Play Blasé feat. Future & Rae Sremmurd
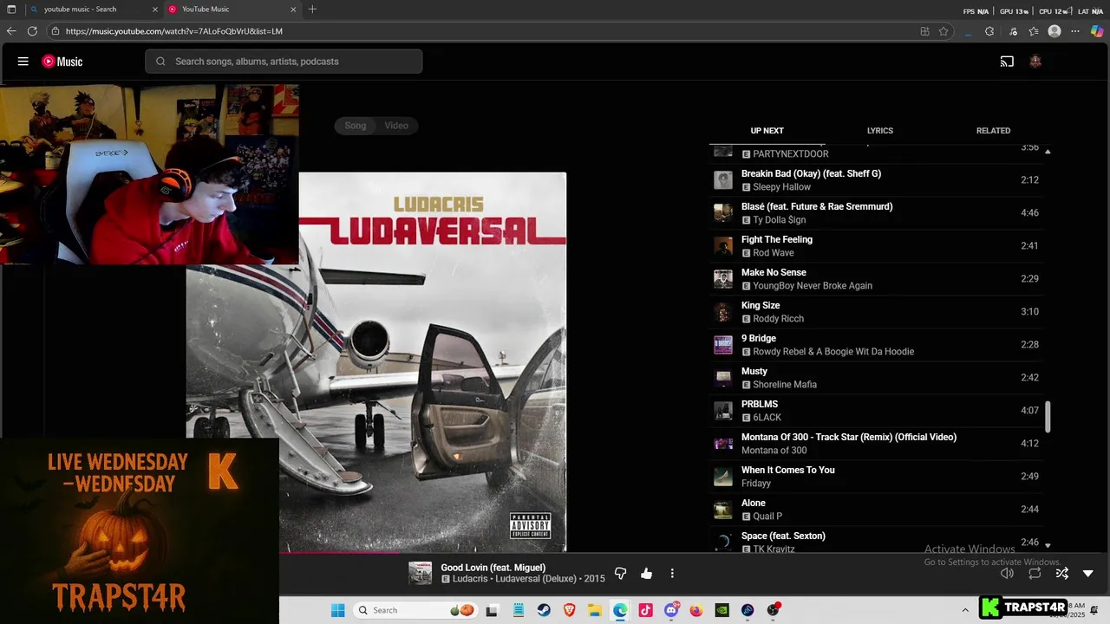 click(x=876, y=213)
